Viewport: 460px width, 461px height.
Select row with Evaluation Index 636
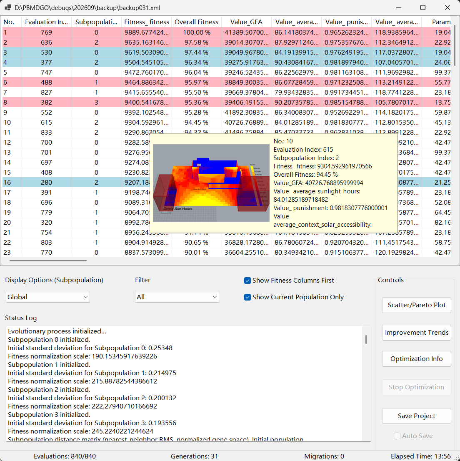[226, 43]
